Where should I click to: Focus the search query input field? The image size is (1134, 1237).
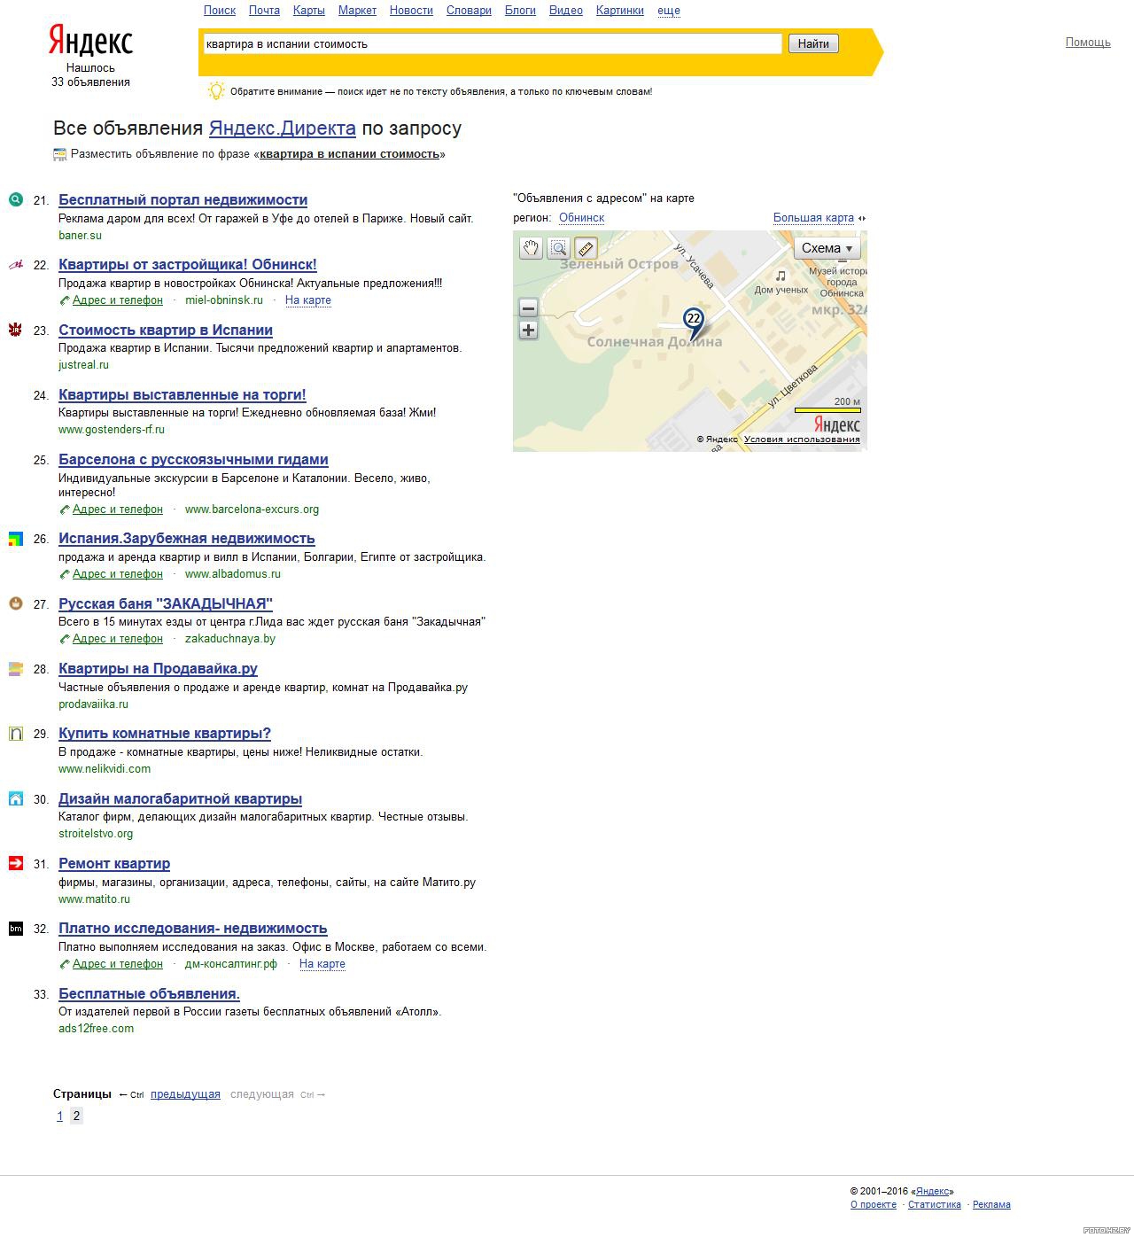(x=493, y=43)
